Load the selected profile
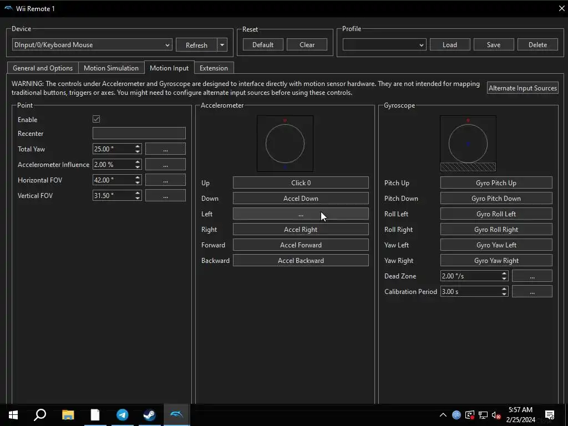568x426 pixels. (450, 45)
